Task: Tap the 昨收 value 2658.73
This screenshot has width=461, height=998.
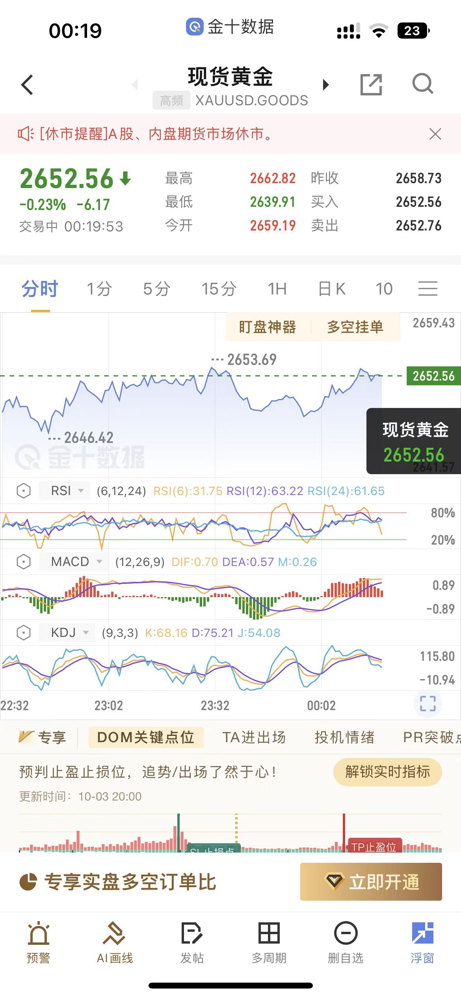Action: pos(418,178)
